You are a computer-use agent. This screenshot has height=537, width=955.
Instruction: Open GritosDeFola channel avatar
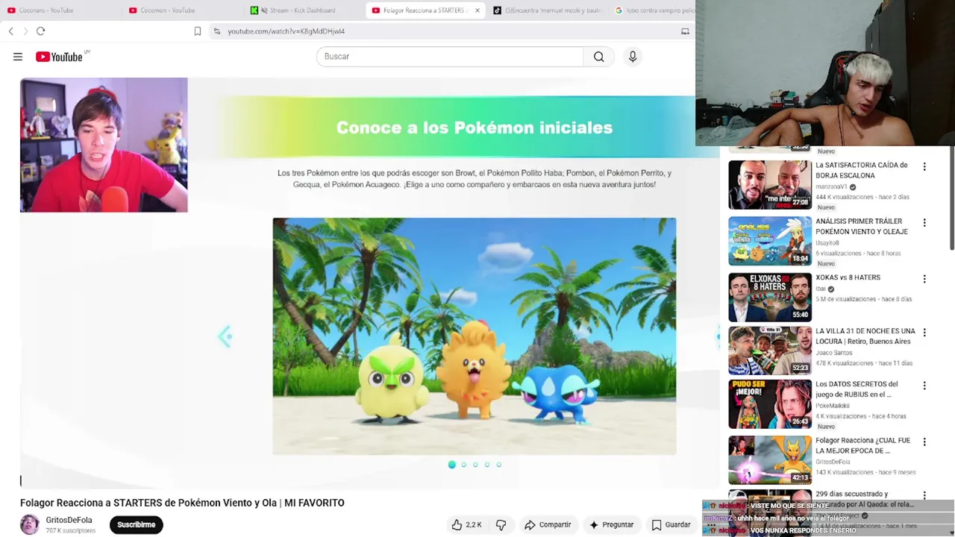30,524
